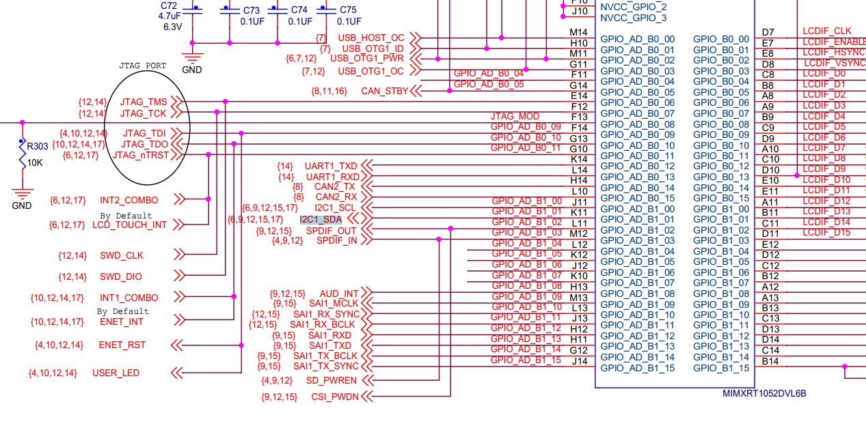The width and height of the screenshot is (866, 428).
Task: Select the SWD_CLK signal label
Action: pyautogui.click(x=120, y=255)
